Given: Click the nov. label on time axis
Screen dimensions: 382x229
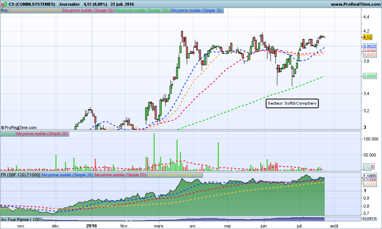Looking at the screenshot, I should pos(21,226).
